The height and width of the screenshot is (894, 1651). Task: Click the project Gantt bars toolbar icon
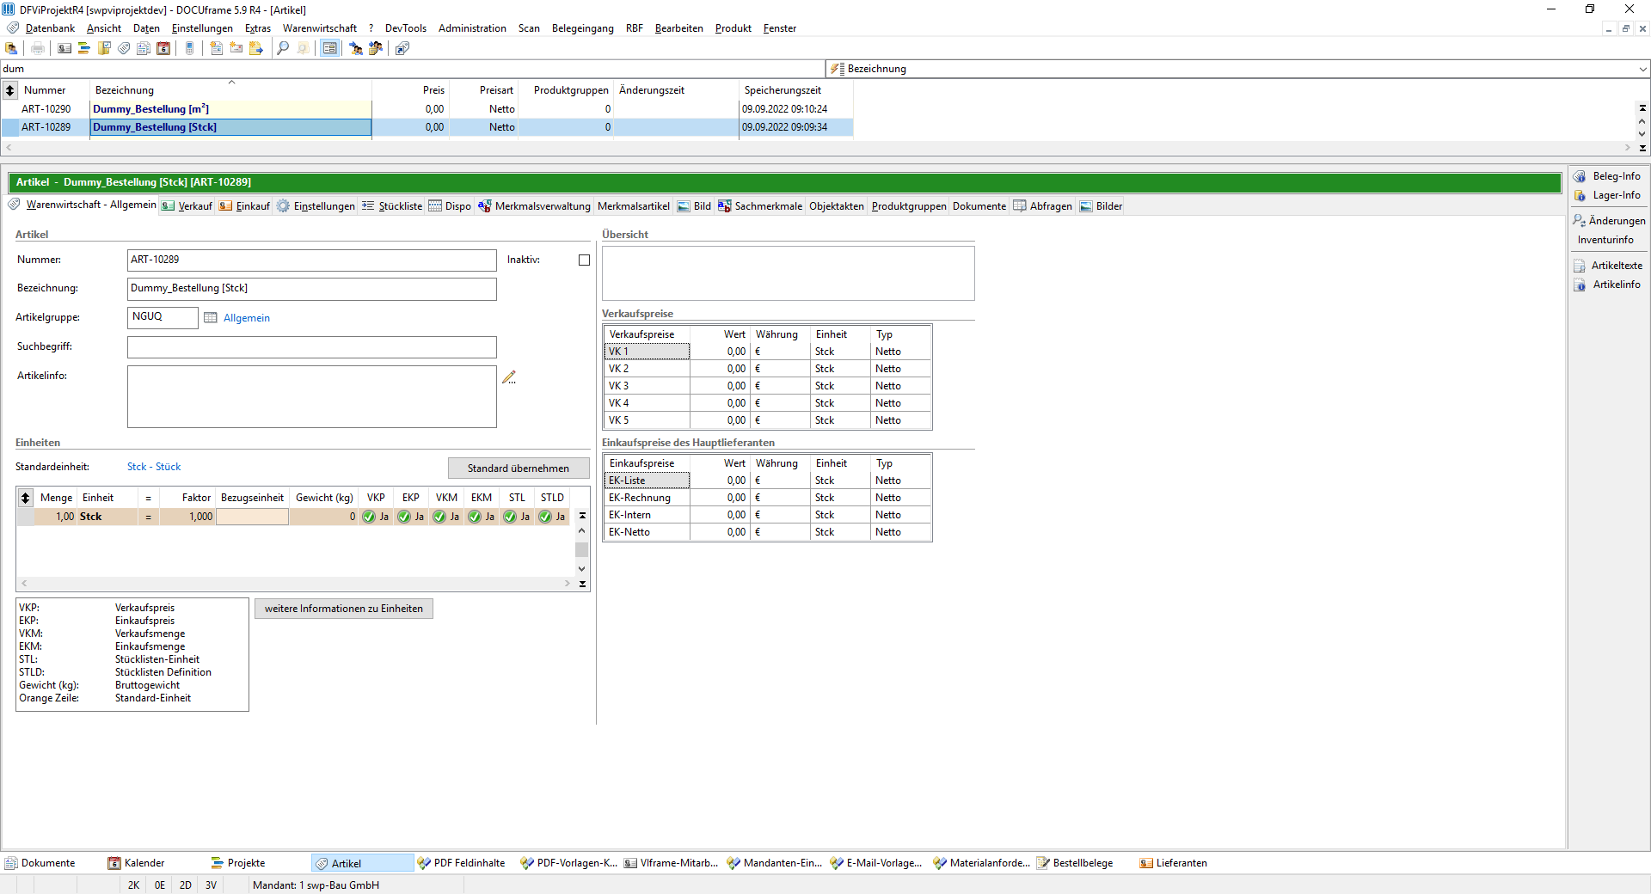point(84,48)
